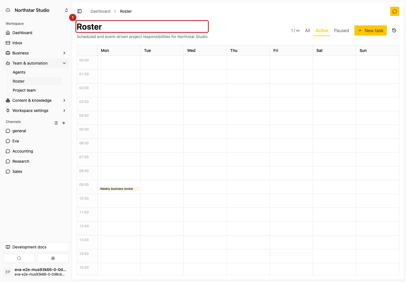Toggle the light theme sun button

(x=53, y=258)
